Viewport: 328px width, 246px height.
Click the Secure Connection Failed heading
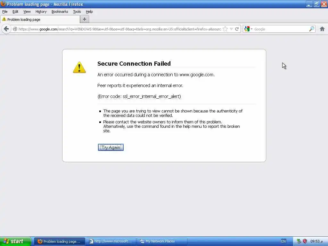click(134, 64)
